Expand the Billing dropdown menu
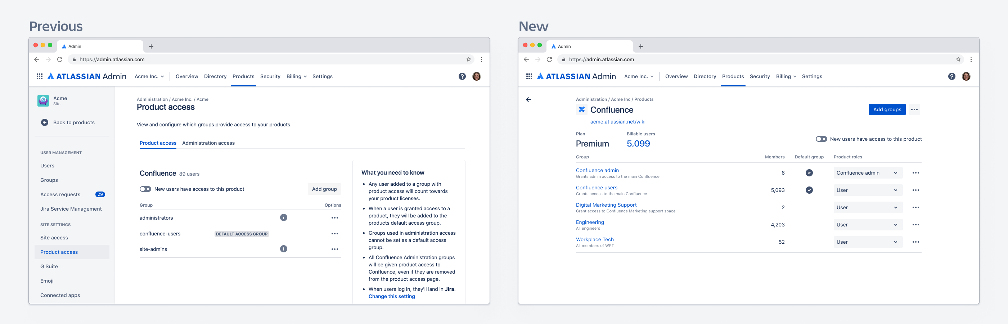This screenshot has height=324, width=1008. (296, 76)
